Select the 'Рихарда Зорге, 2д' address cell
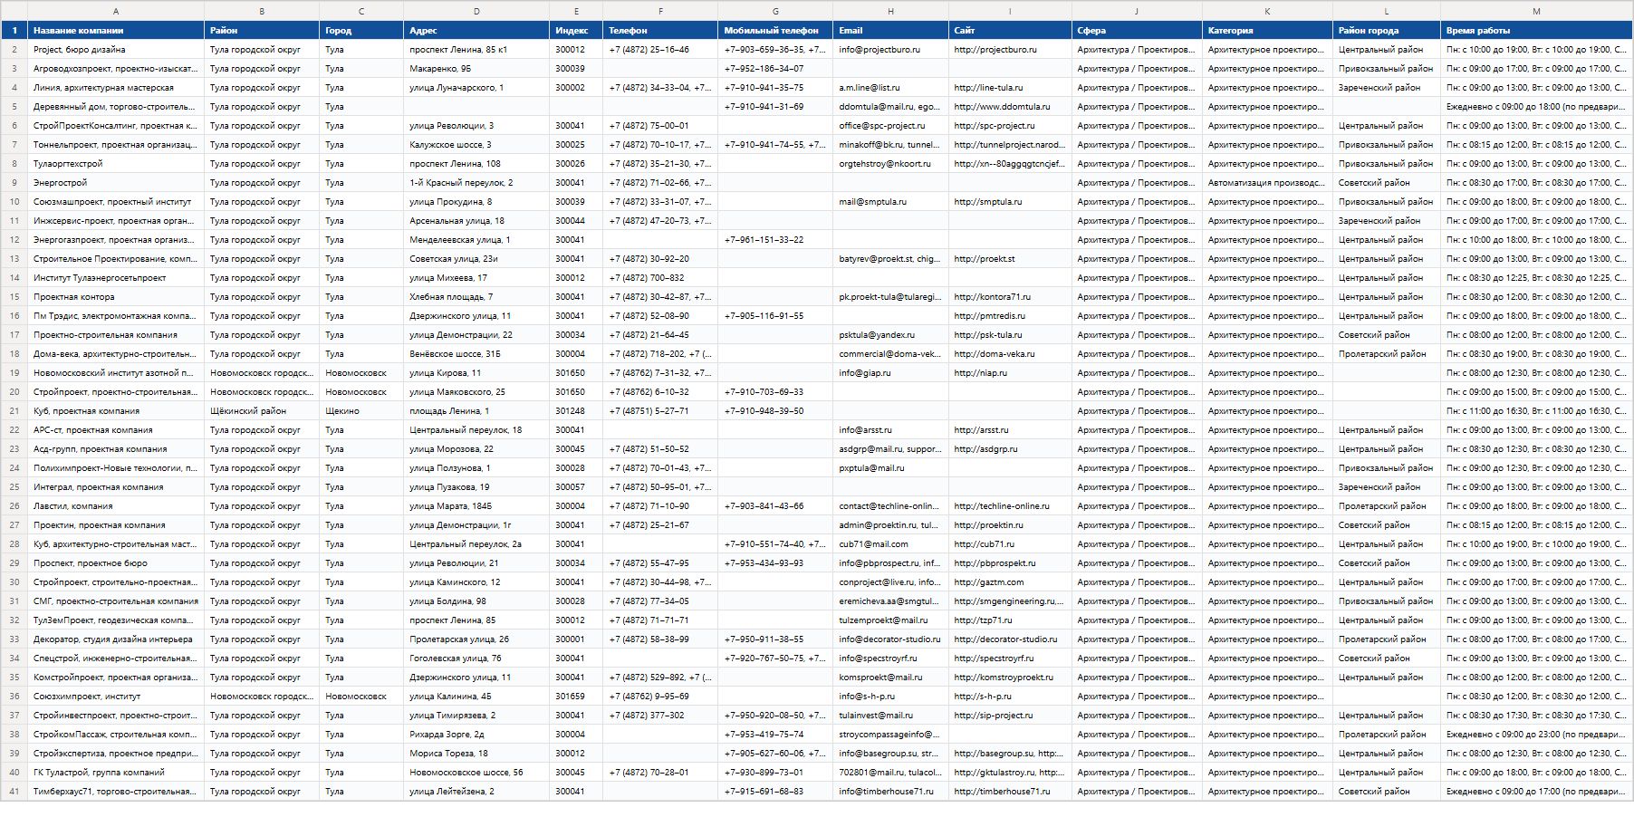The width and height of the screenshot is (1634, 817). 476,735
